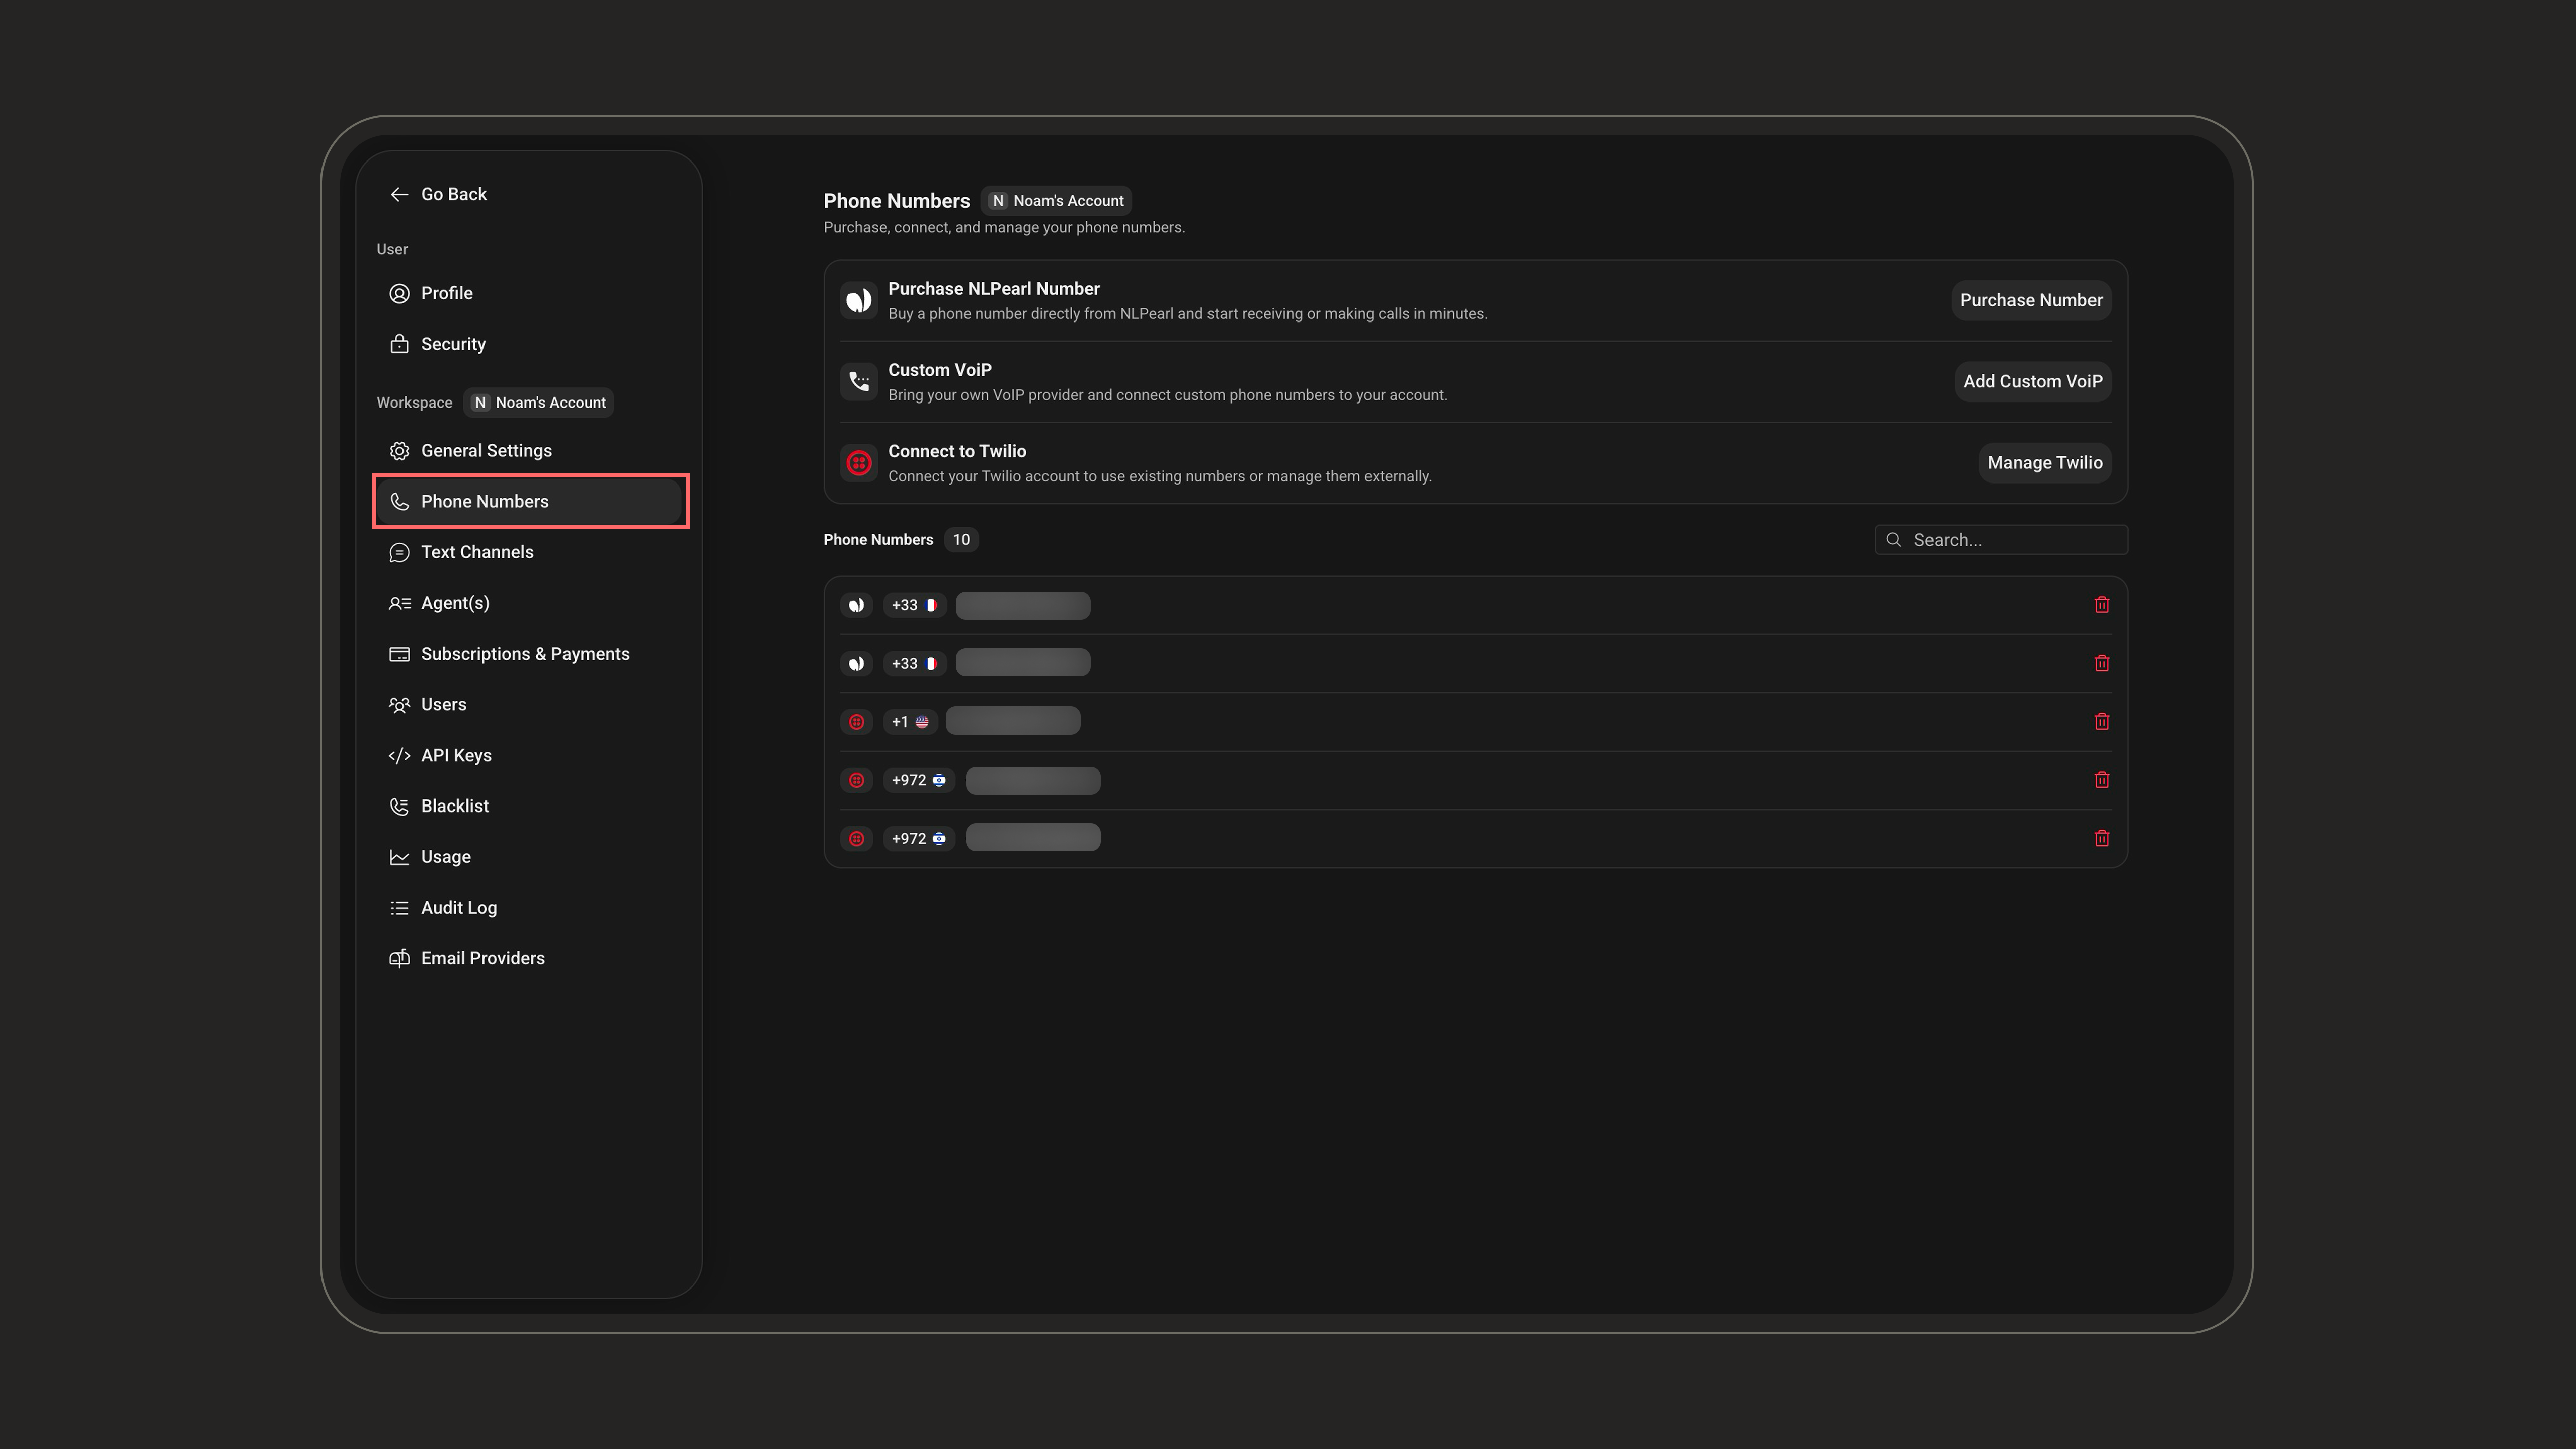The width and height of the screenshot is (2576, 1449).
Task: Click Twilio provider icon on first +972 row
Action: click(856, 780)
